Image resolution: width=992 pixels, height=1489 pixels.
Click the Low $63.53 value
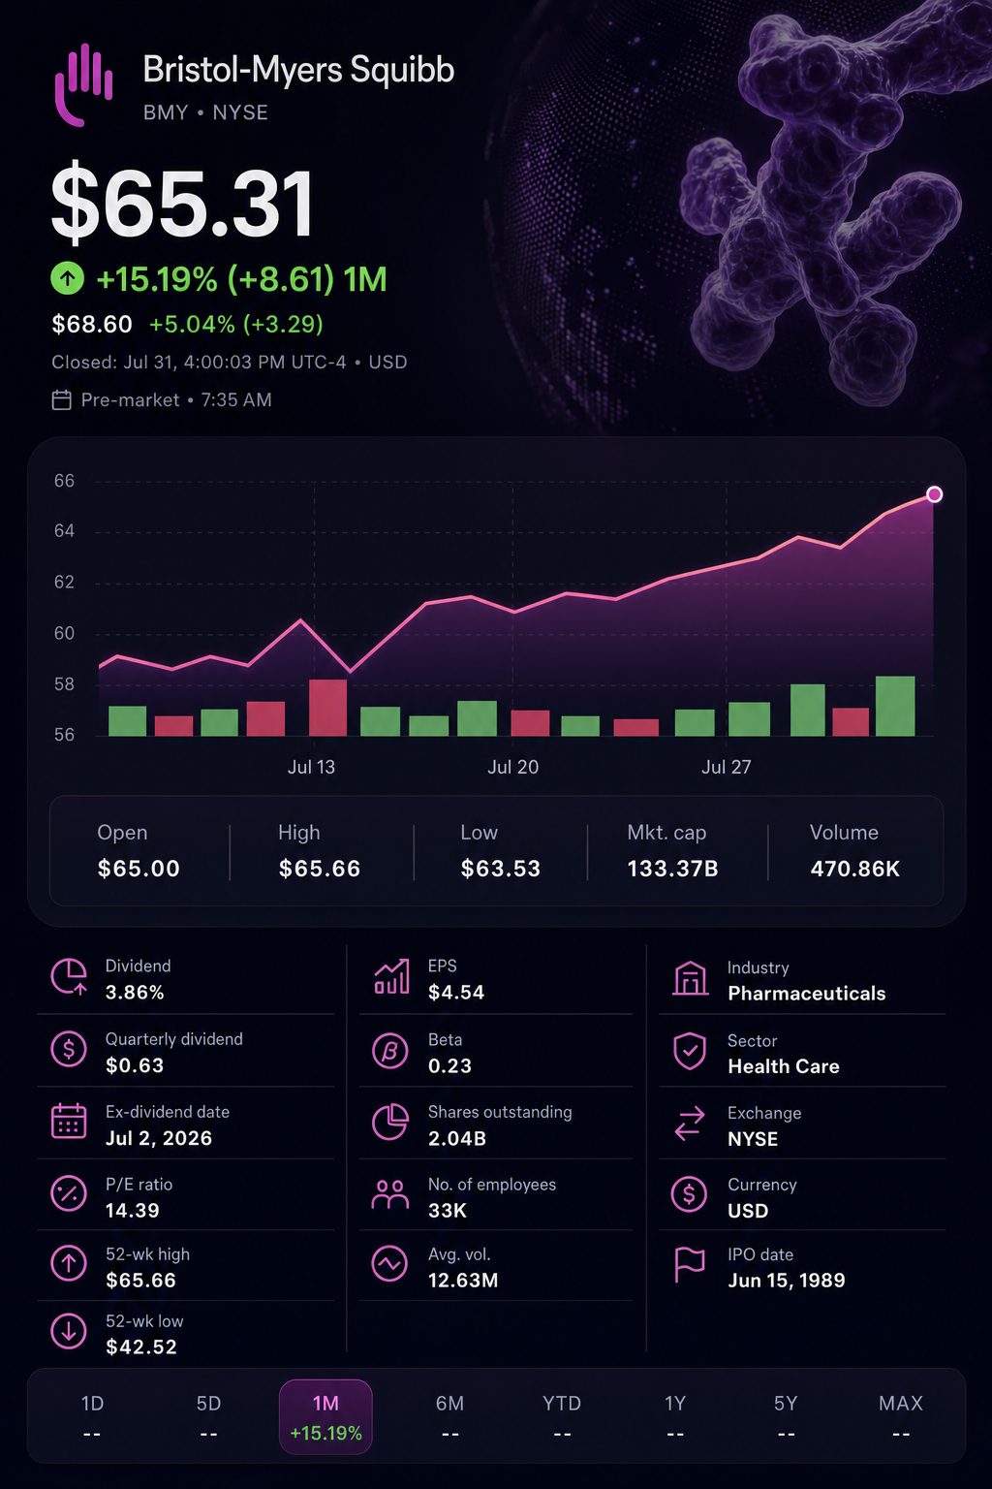click(x=501, y=869)
